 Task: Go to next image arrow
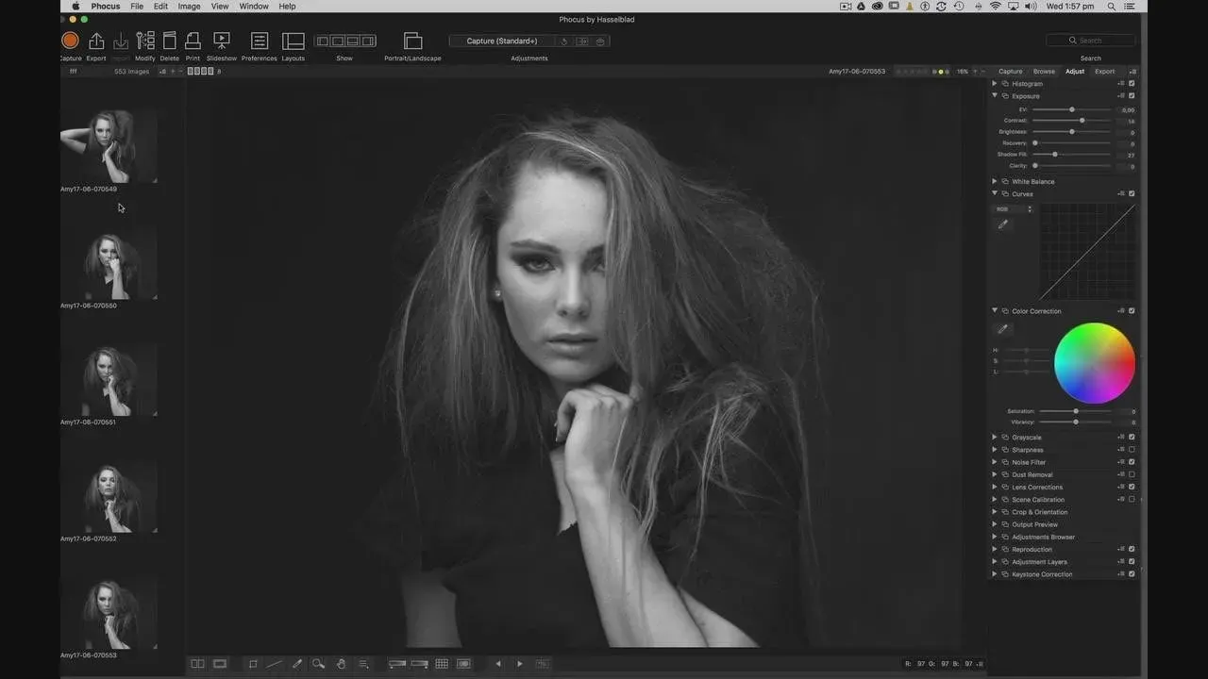click(x=519, y=664)
